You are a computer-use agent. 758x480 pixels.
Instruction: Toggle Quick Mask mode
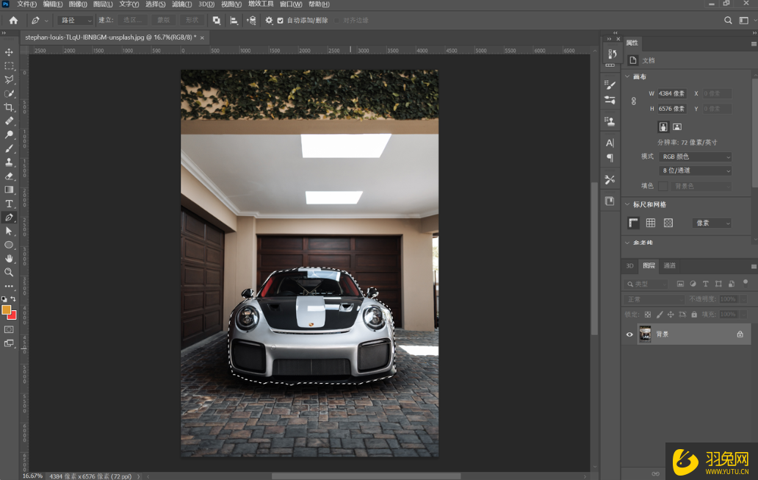point(9,329)
